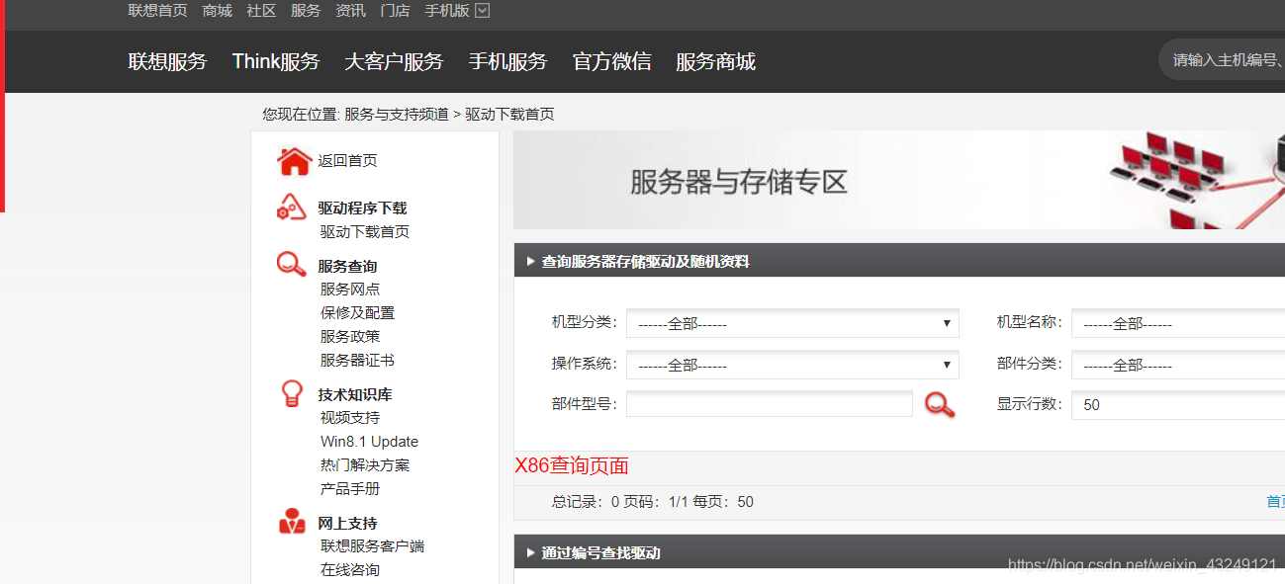Open 服务器证书 sidebar link
This screenshot has height=584, width=1285.
[357, 361]
